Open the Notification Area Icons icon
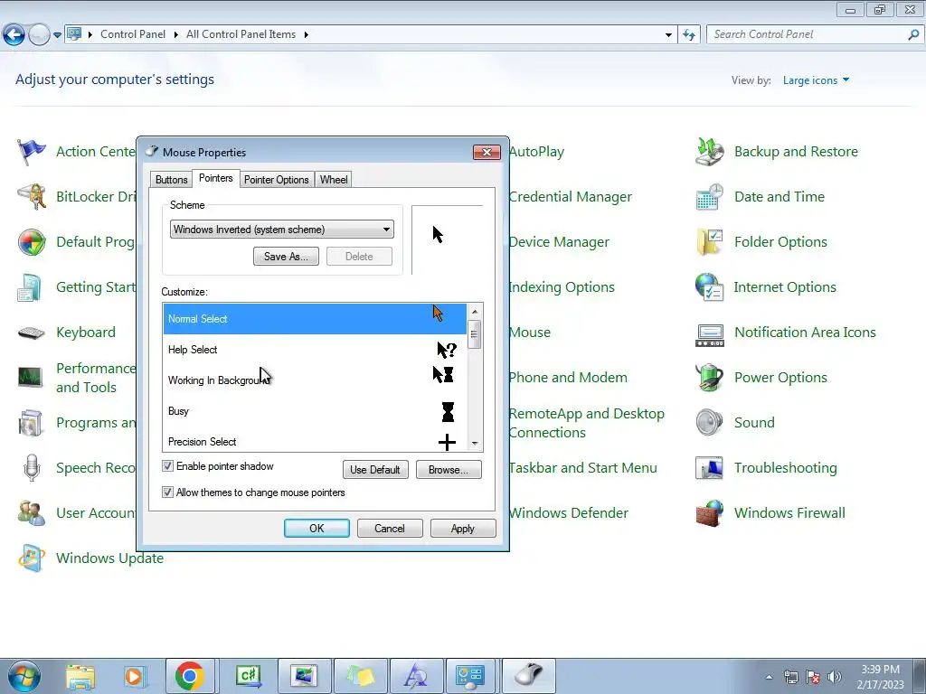This screenshot has height=694, width=926. 709,334
